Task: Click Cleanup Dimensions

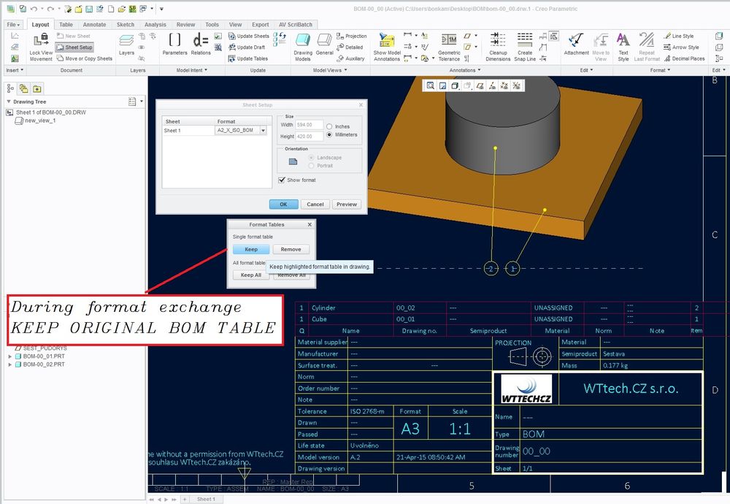Action: click(x=498, y=47)
